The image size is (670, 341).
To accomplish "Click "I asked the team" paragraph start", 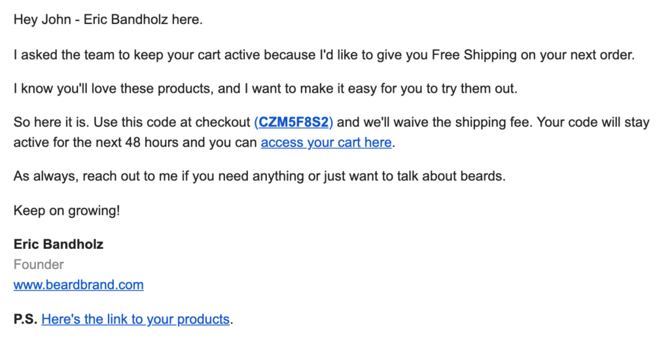I will click(56, 55).
